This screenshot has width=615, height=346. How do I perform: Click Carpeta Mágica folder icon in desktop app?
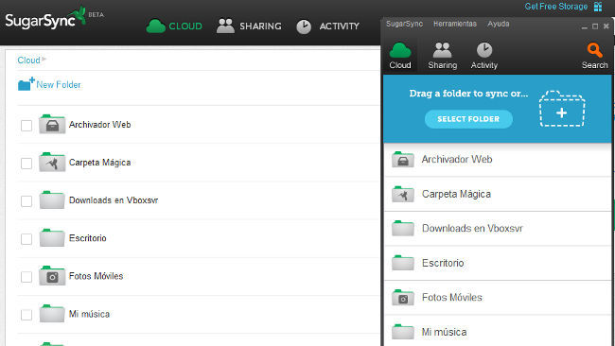click(x=403, y=194)
